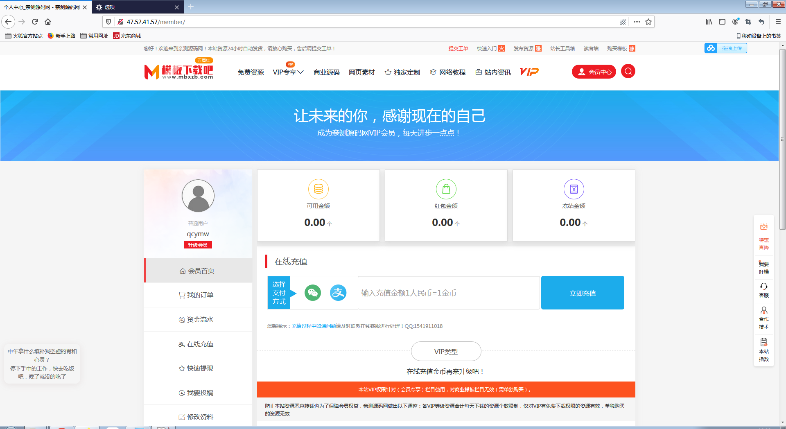
Task: Select WeChat Pay as payment method
Action: (313, 293)
